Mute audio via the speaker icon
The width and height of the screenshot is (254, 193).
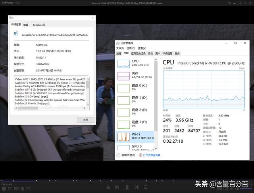[237, 189]
